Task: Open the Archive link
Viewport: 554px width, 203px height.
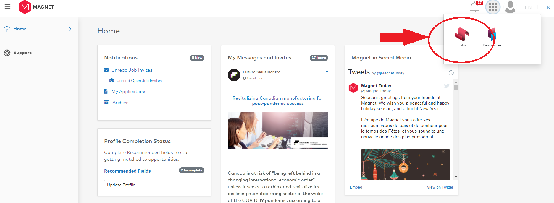Action: pyautogui.click(x=120, y=103)
